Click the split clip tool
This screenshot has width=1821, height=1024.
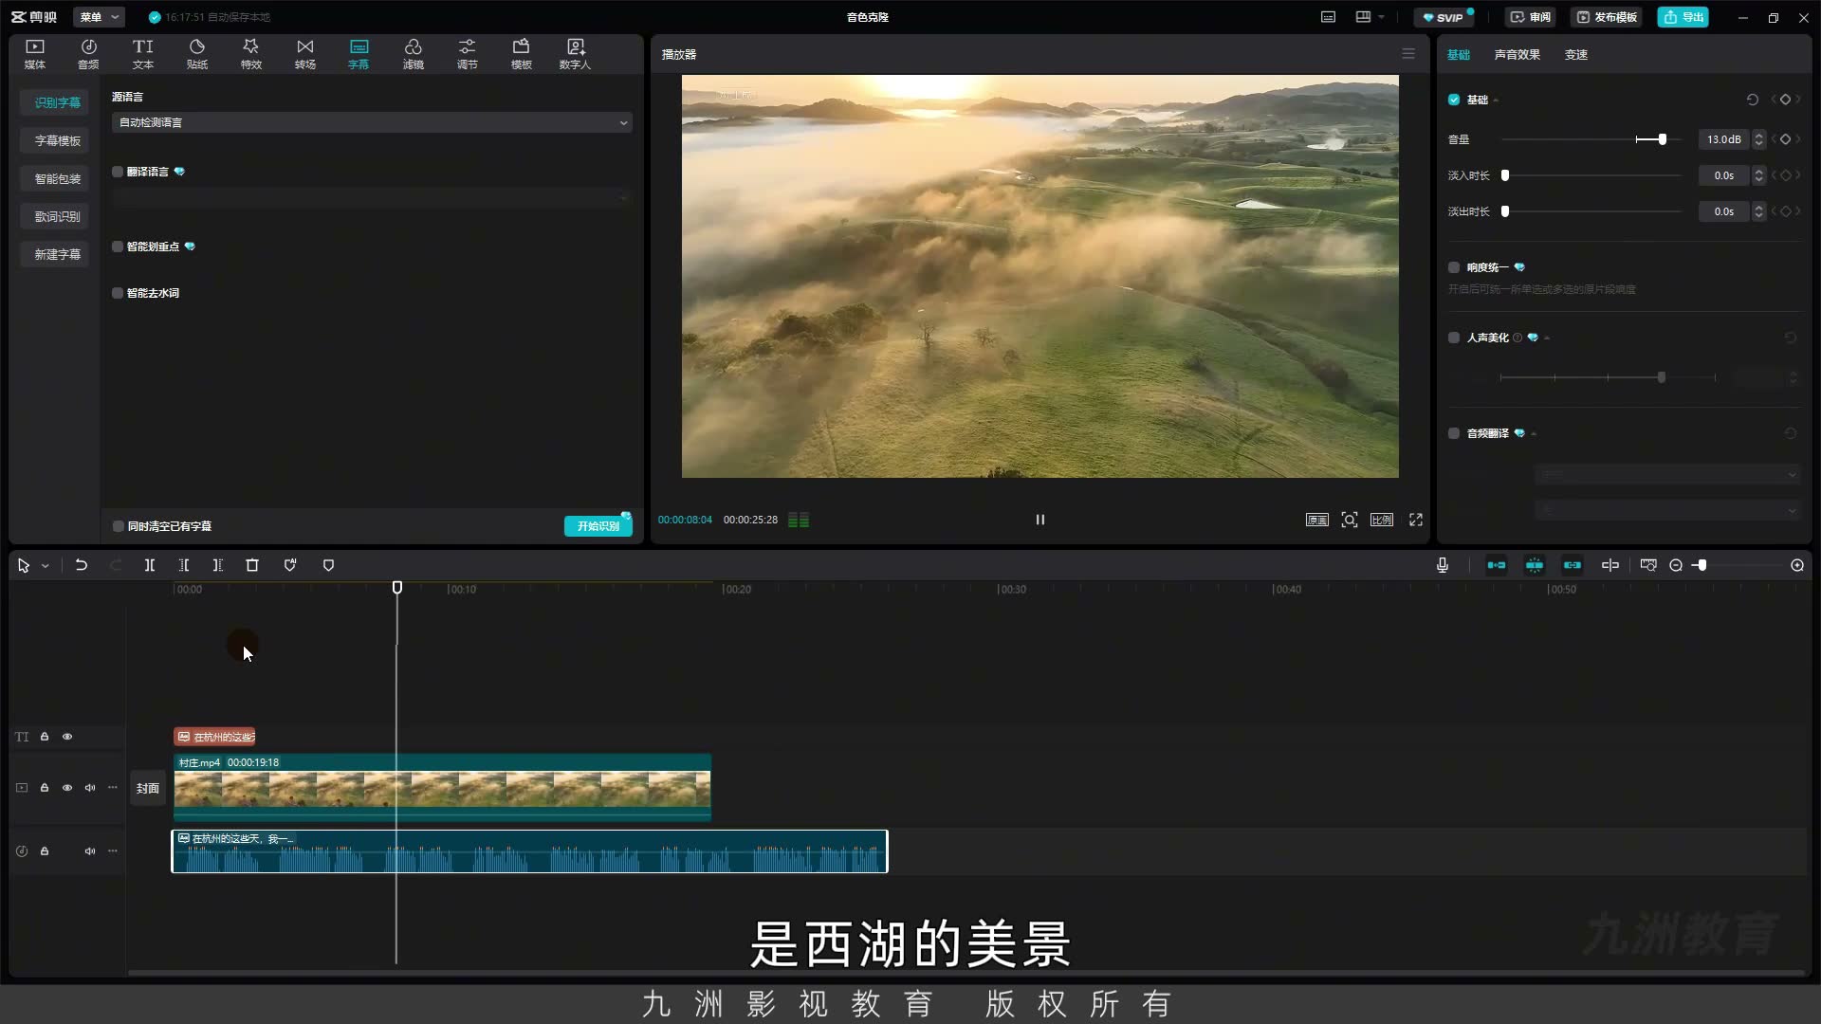(x=150, y=565)
